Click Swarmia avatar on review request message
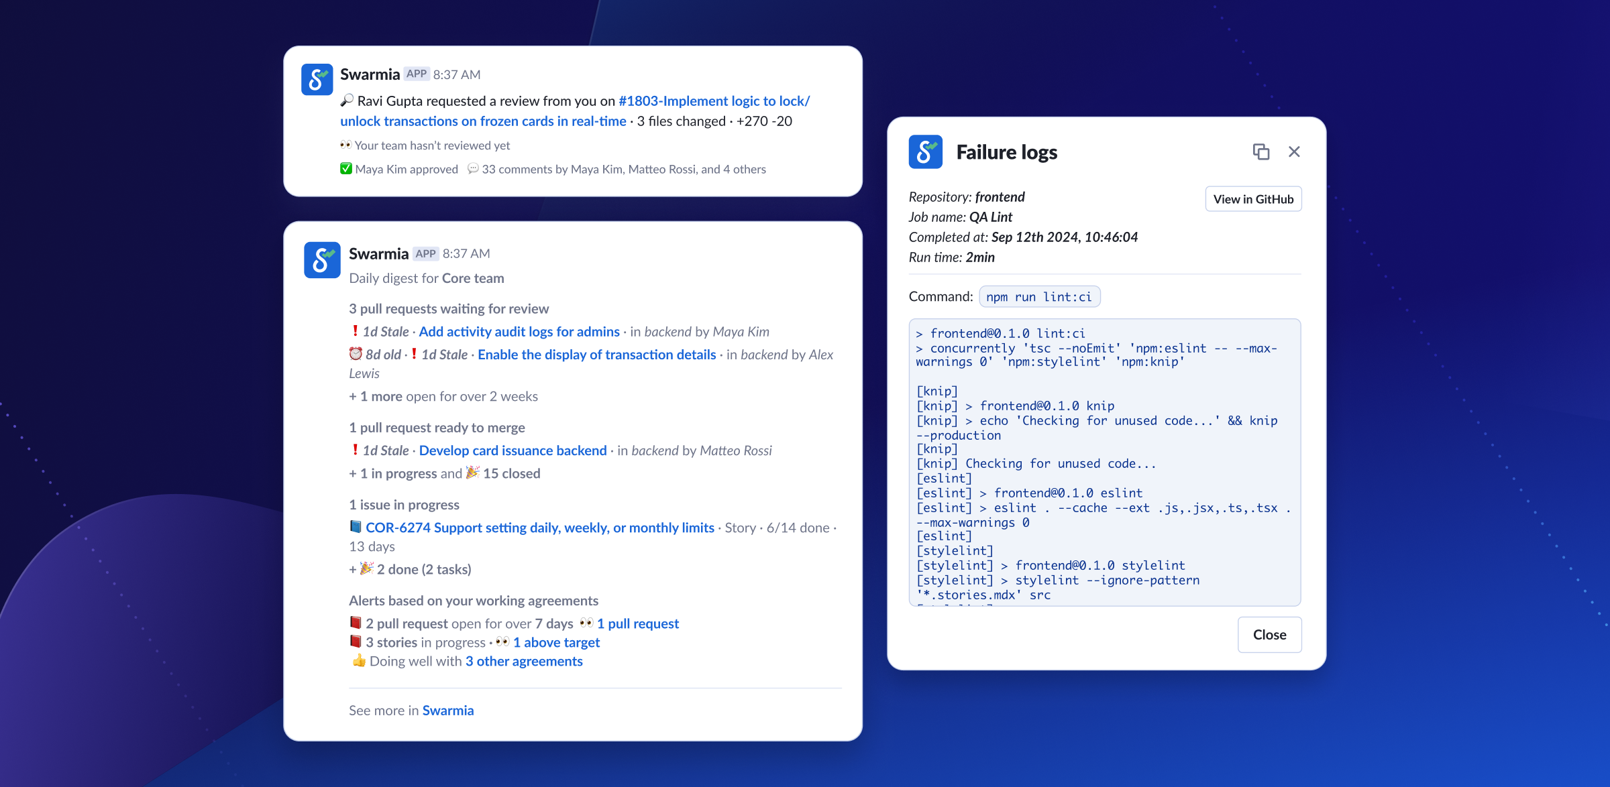The height and width of the screenshot is (787, 1610). click(x=317, y=80)
